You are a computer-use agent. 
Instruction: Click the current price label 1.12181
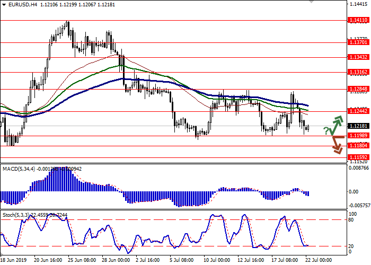coord(359,126)
